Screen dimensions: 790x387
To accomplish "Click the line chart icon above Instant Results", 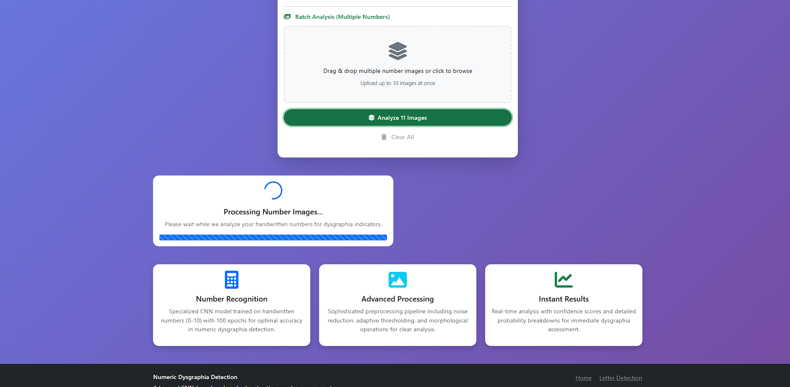I will click(563, 280).
